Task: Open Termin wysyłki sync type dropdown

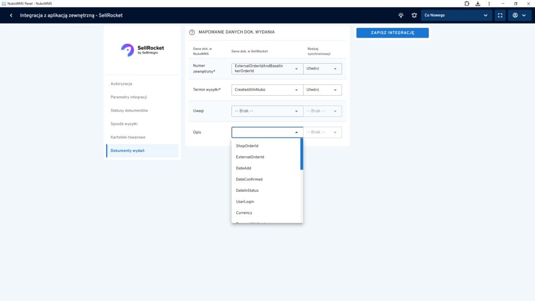Action: tap(322, 90)
